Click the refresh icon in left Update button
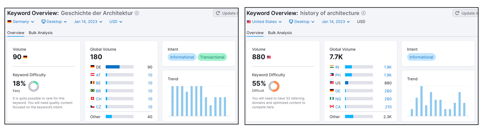This screenshot has width=485, height=131. coord(218,13)
